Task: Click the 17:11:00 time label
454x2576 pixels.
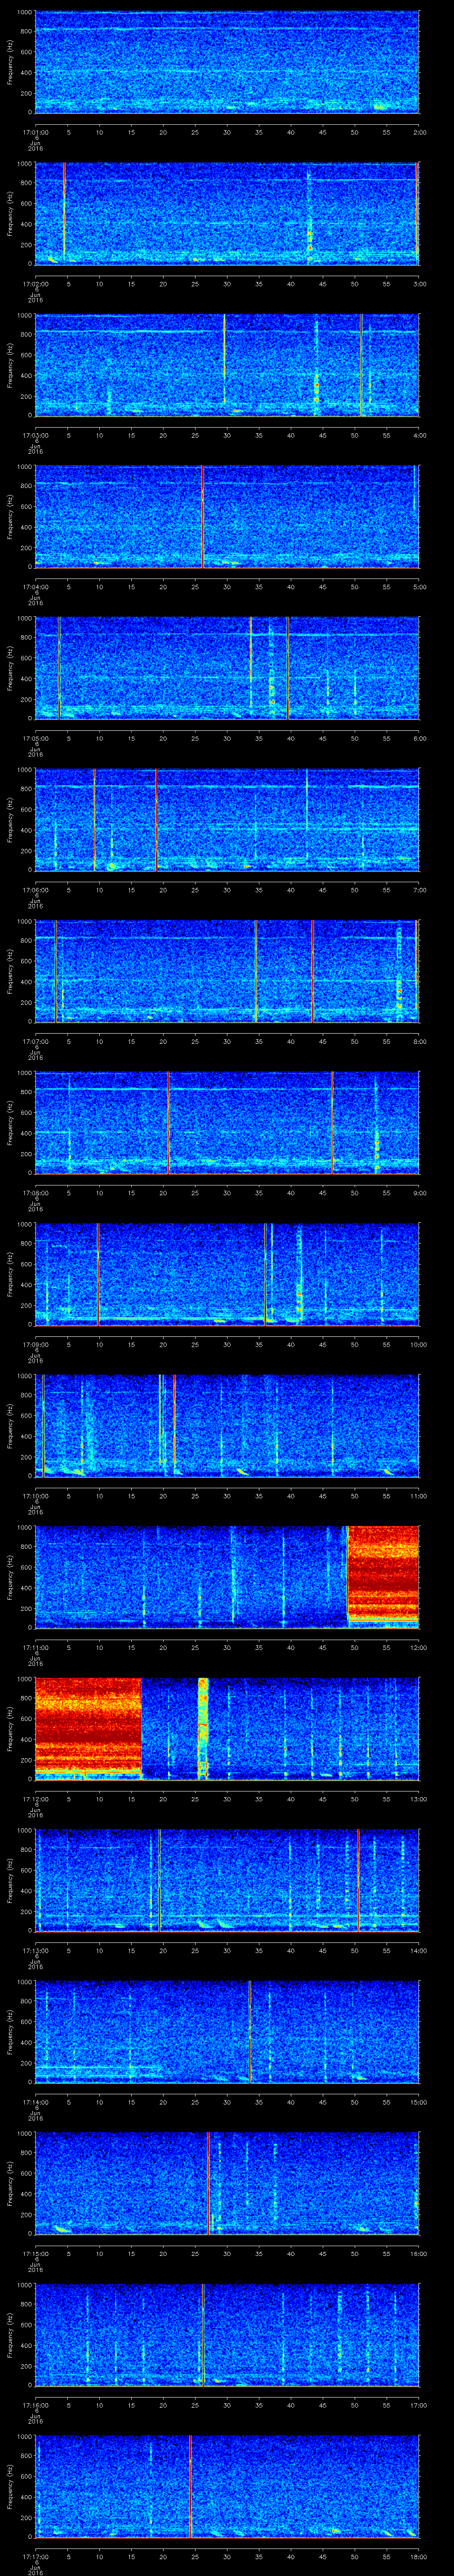Action: 35,1647
